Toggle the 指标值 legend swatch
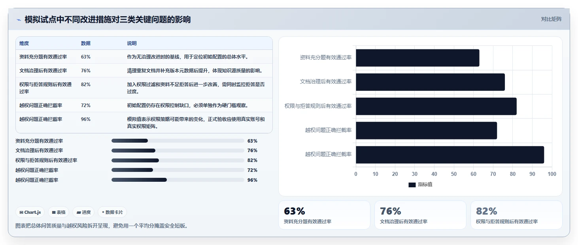Viewport: 578px width, 245px height. point(412,185)
